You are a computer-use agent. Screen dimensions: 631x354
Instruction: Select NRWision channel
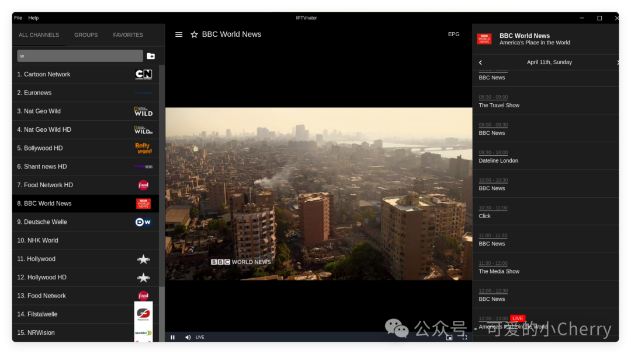point(86,332)
